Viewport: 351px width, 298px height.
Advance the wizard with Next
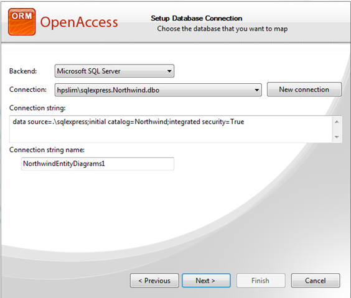pyautogui.click(x=206, y=281)
